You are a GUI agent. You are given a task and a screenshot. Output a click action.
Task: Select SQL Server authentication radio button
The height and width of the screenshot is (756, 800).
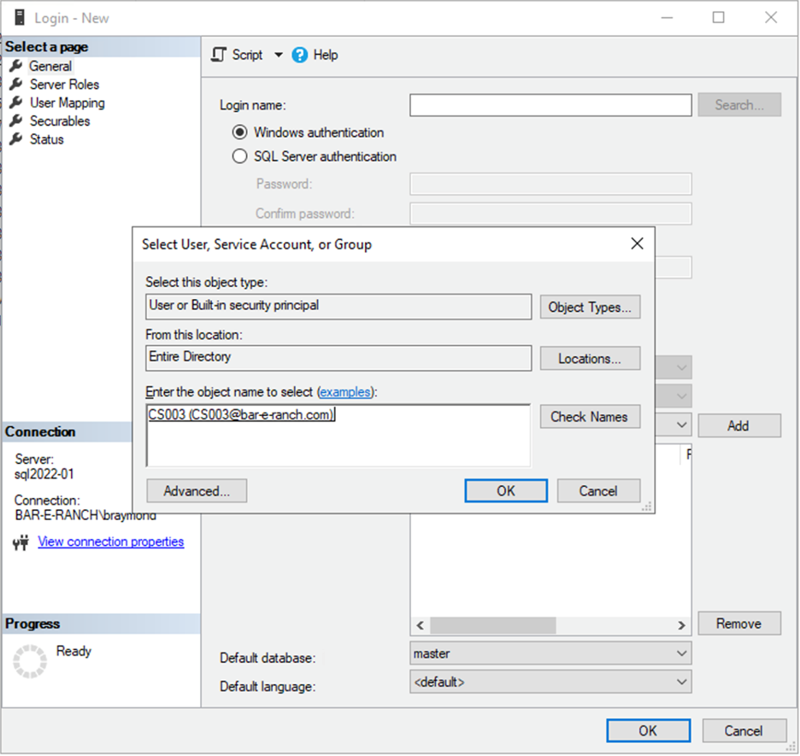pos(240,157)
